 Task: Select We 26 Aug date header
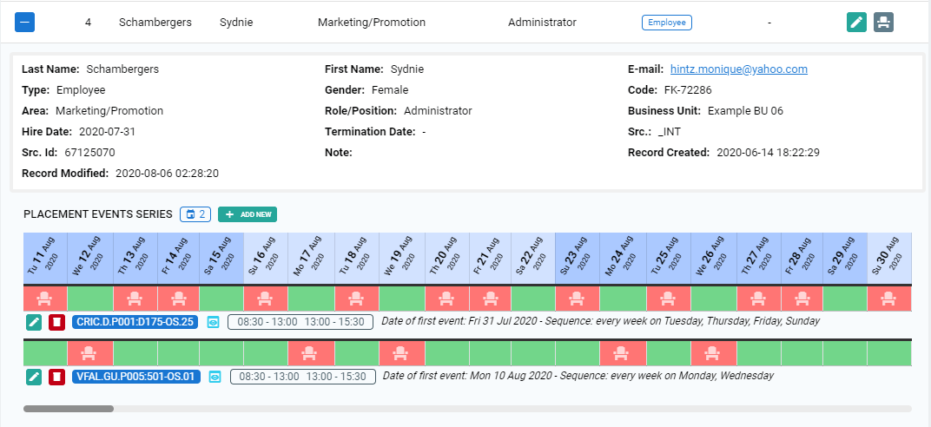pos(714,259)
